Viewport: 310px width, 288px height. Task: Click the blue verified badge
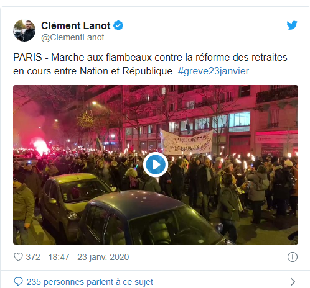[118, 25]
